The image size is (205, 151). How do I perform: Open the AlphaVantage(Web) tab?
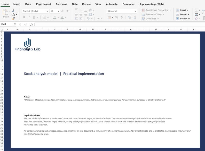click(152, 4)
